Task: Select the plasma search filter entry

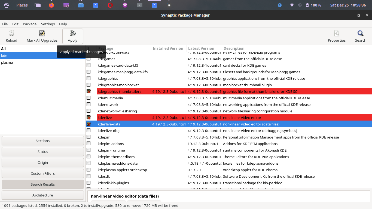Action: (7, 62)
